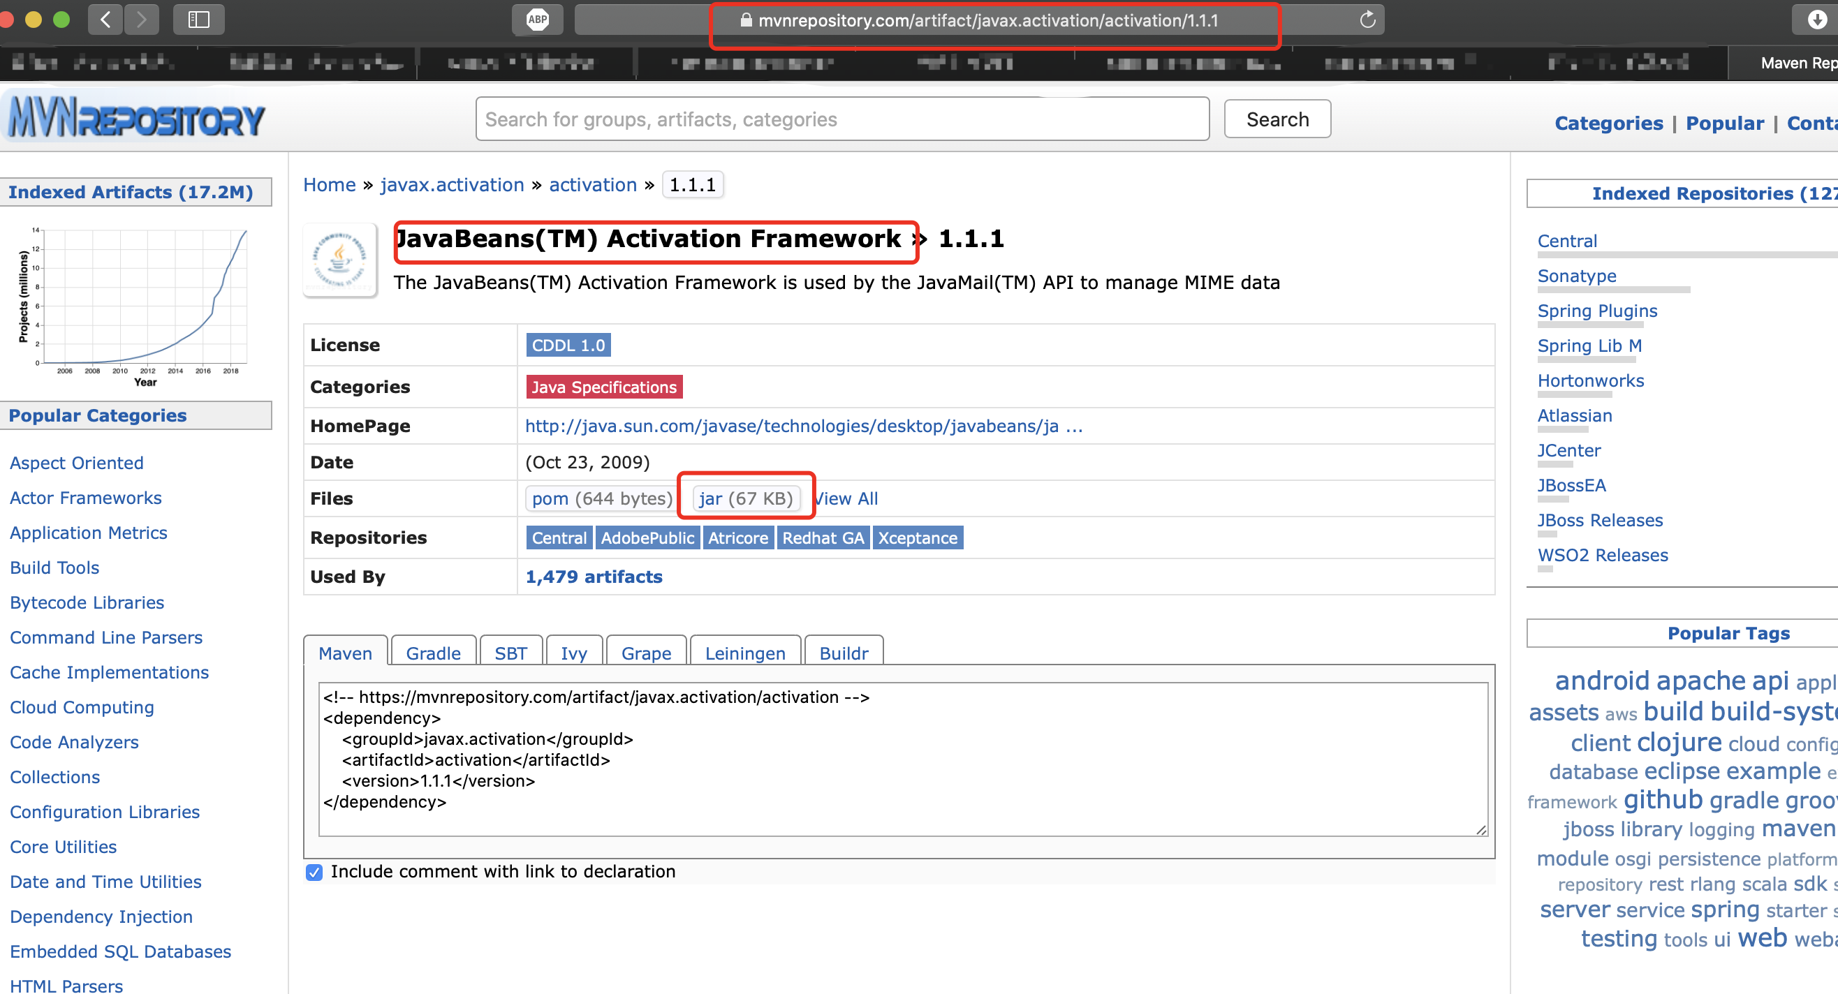The height and width of the screenshot is (994, 1838).
Task: Open the Safari downloads icon
Action: coord(1816,20)
